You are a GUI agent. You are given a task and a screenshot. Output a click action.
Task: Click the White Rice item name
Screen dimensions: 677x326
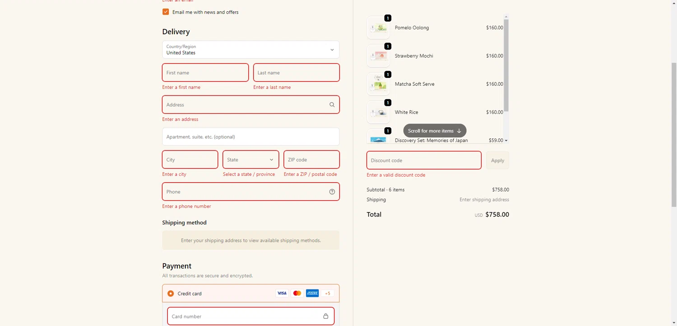[406, 112]
